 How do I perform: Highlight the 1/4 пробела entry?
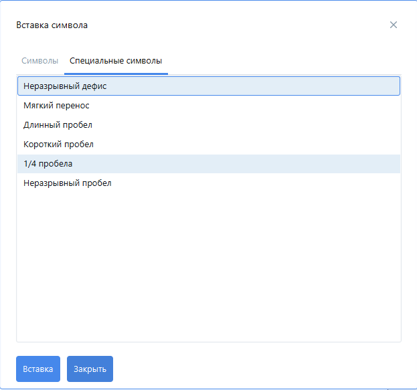coord(48,164)
